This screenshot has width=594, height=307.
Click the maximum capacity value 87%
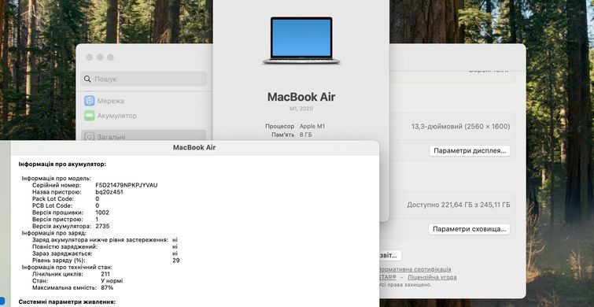coord(107,287)
